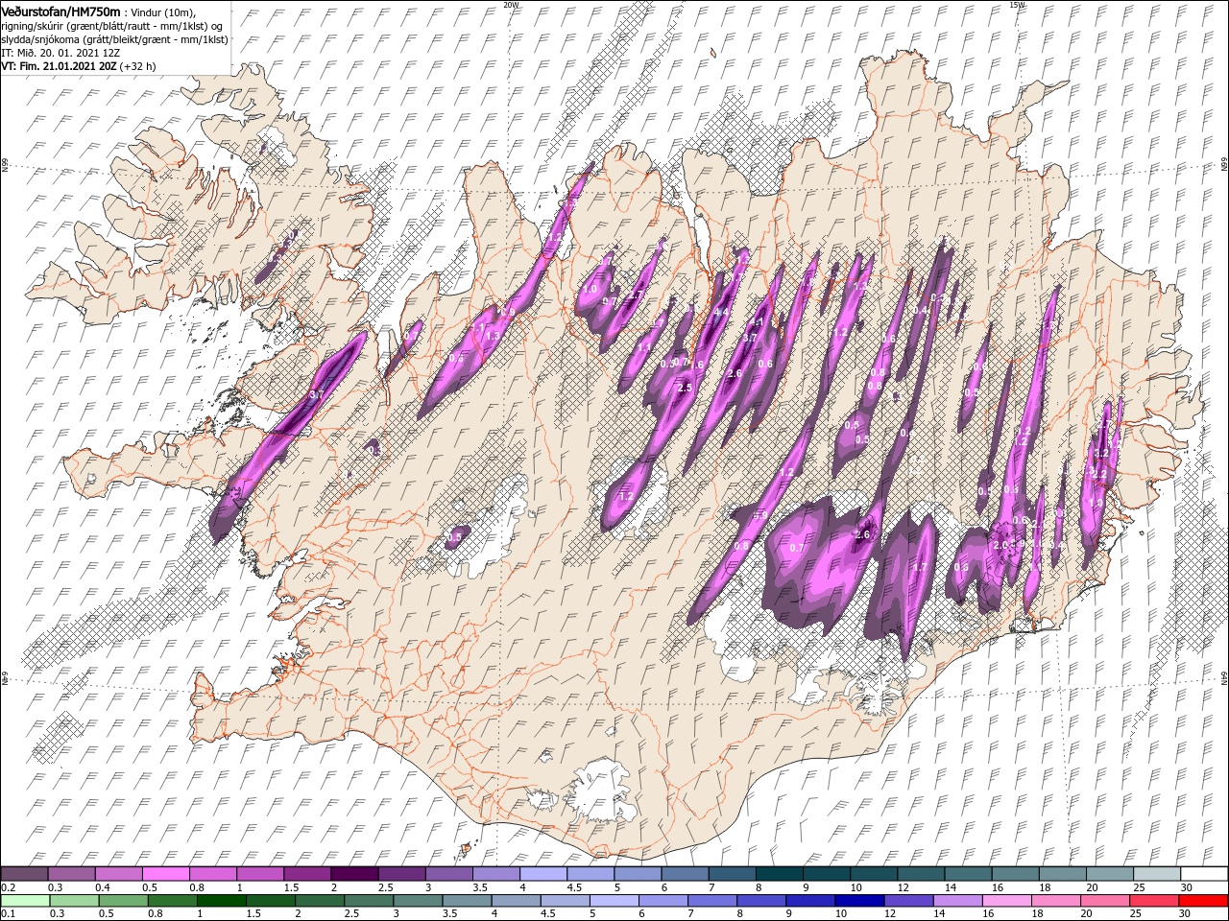Click the 'rigning/skúrir' legend description line
This screenshot has width=1229, height=921.
[111, 25]
